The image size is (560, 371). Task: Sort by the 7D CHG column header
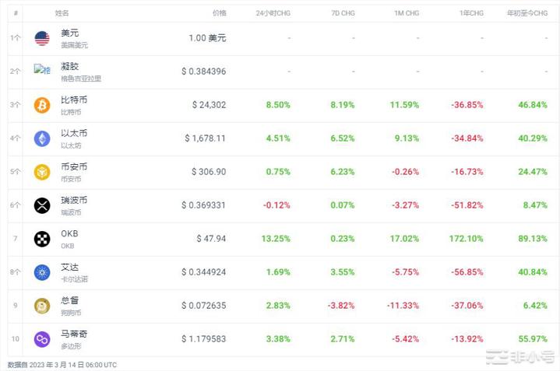[x=343, y=13]
